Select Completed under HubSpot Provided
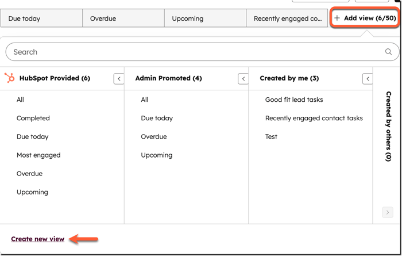This screenshot has width=402, height=256. pos(33,118)
